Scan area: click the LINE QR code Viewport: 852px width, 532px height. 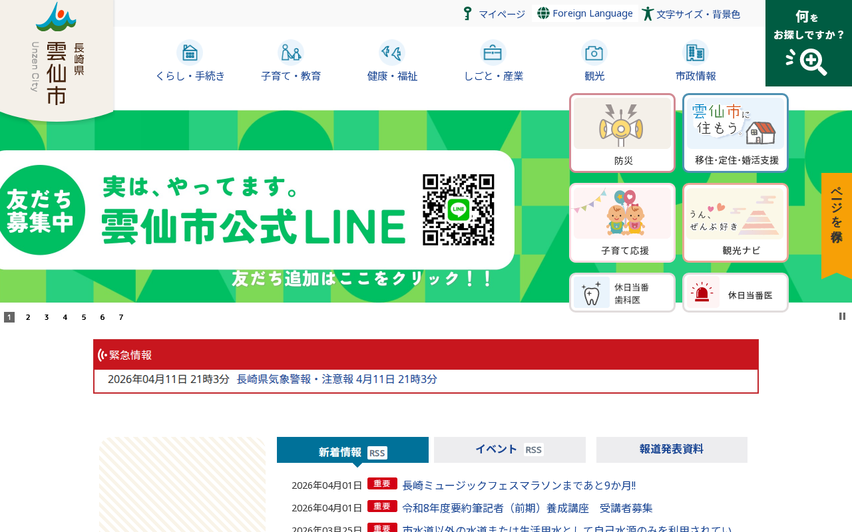[459, 209]
